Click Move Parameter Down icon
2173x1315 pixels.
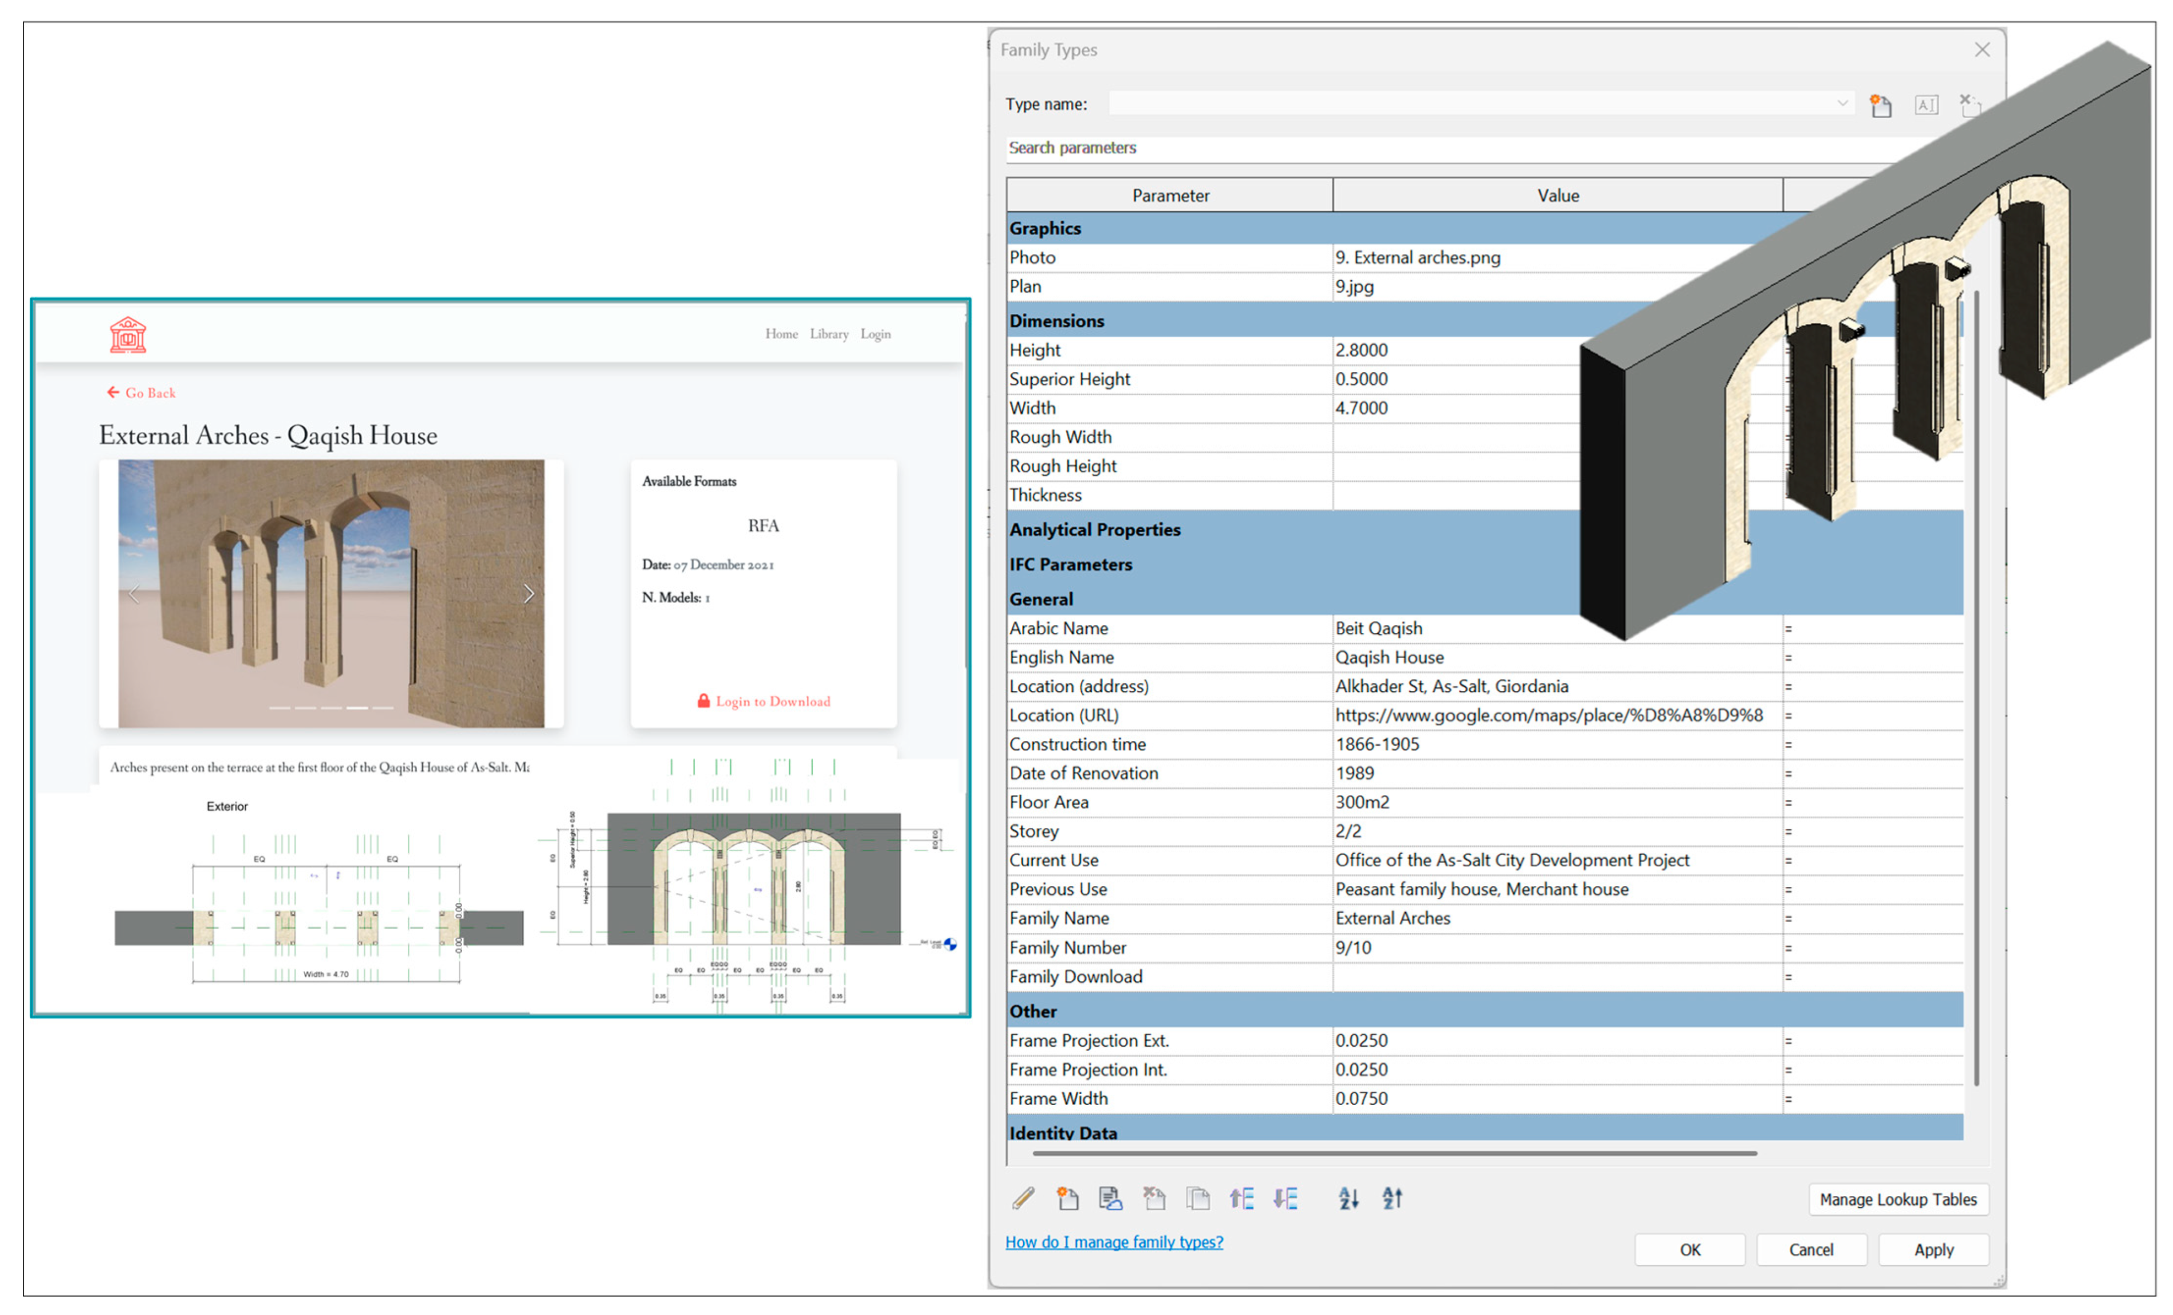coord(1286,1199)
